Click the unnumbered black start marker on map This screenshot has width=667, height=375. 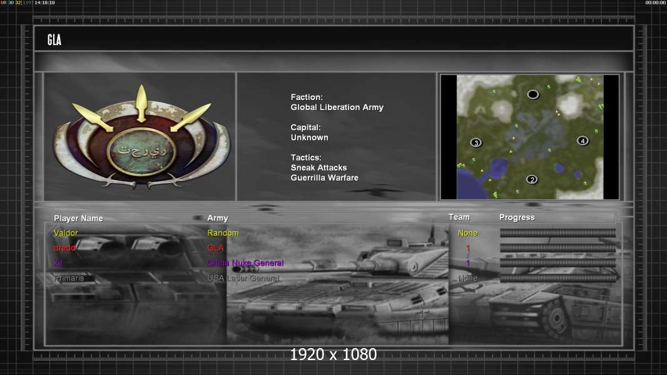[x=532, y=94]
